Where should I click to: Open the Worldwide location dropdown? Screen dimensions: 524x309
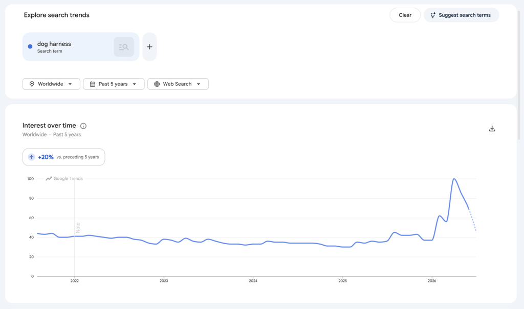click(51, 84)
